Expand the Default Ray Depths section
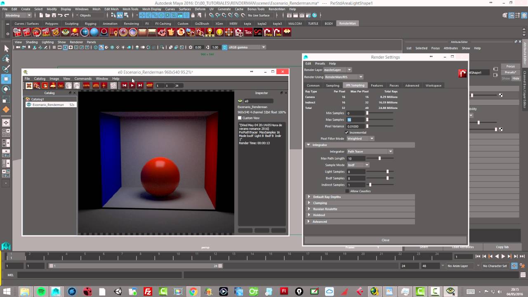 tap(309, 197)
